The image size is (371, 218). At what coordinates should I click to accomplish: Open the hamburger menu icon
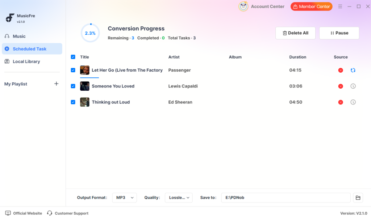tap(340, 7)
